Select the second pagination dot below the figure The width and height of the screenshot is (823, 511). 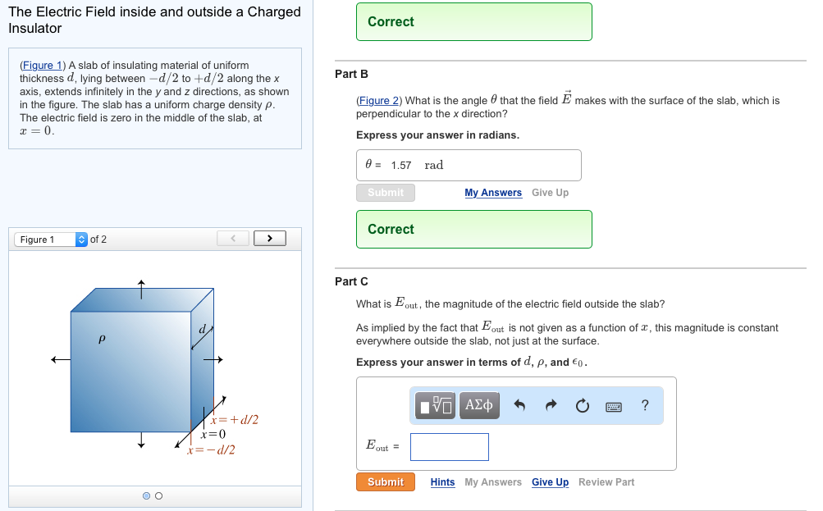pos(159,495)
